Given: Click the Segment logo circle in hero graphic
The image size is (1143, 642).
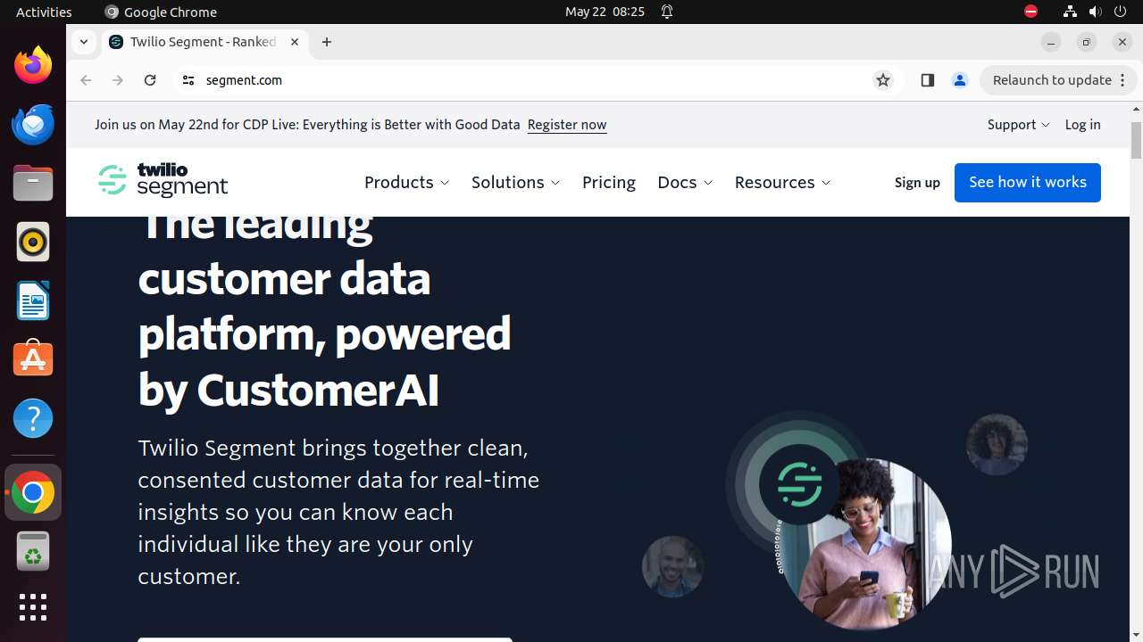Looking at the screenshot, I should pyautogui.click(x=799, y=485).
